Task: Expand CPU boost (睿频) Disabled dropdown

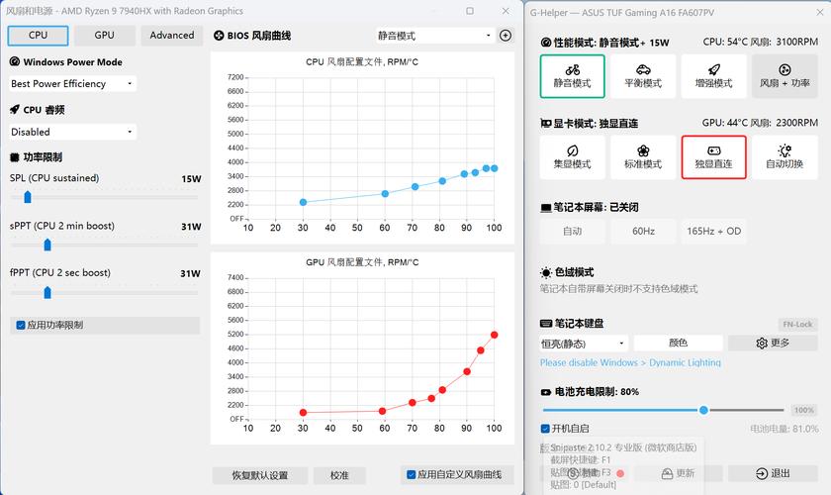Action: coord(72,132)
